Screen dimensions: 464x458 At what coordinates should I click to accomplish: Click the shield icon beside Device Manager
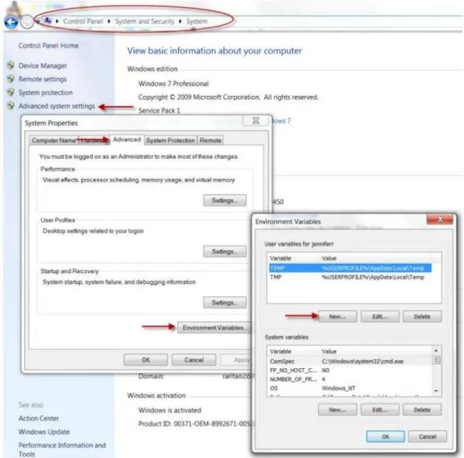(x=11, y=65)
